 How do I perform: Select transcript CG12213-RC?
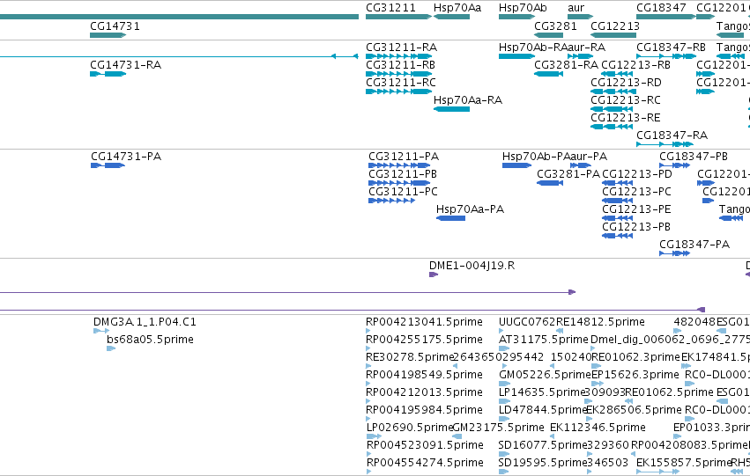tap(612, 109)
